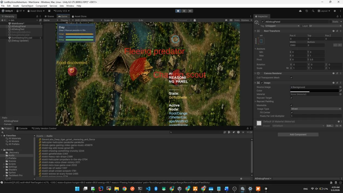Toggle the Image component enabled checkbox
This screenshot has width=343, height=193.
[262, 83]
